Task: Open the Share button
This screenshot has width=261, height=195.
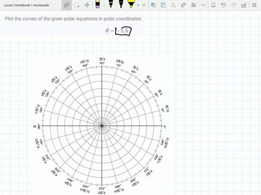Action: (x=244, y=5)
